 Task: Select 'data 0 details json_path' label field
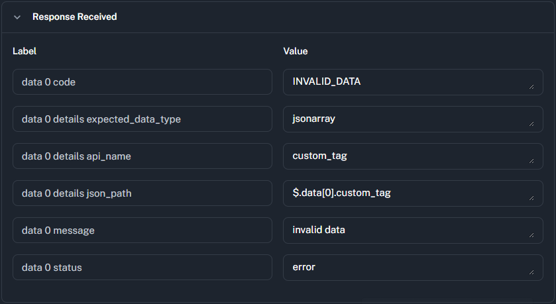[x=142, y=193]
